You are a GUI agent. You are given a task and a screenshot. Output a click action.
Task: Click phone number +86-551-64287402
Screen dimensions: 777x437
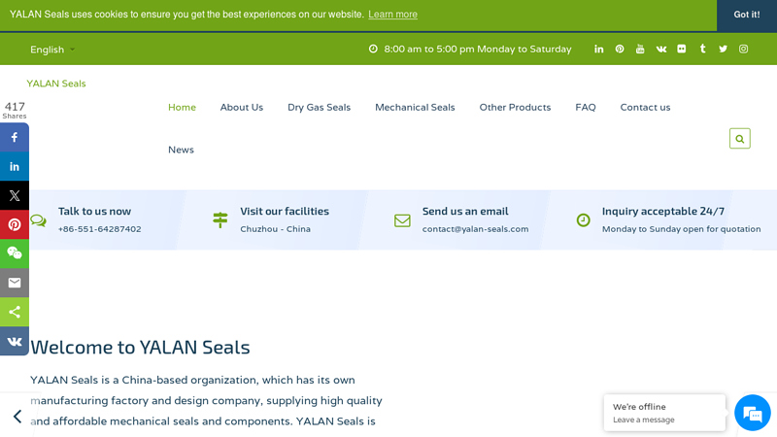tap(100, 229)
